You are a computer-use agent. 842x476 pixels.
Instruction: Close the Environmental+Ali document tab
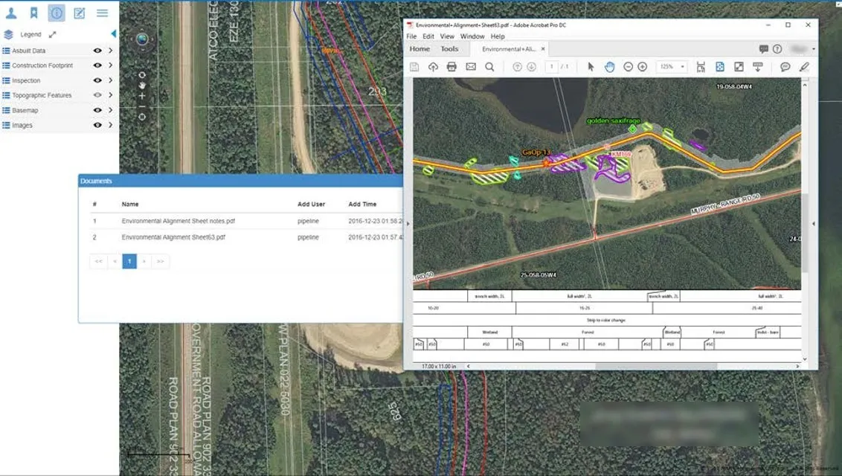[x=543, y=49]
